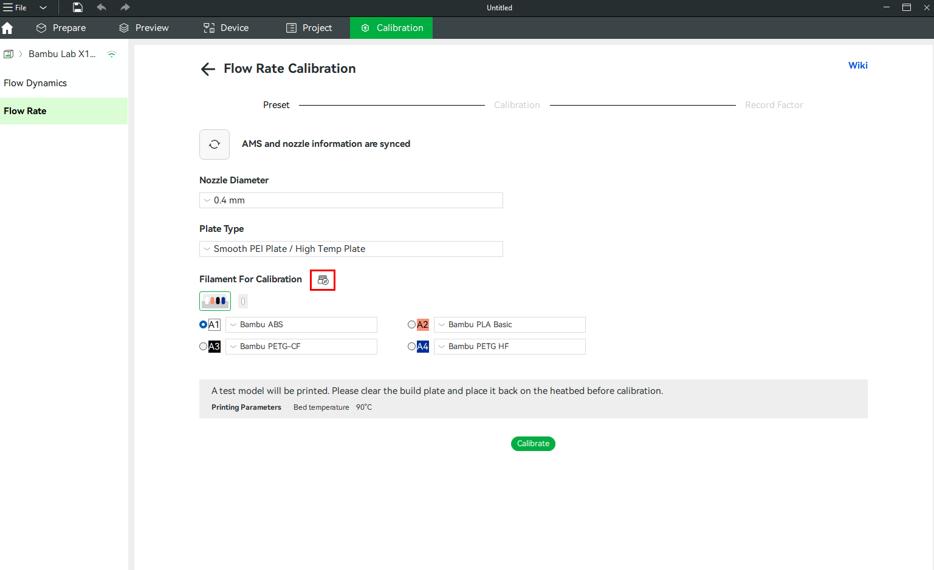The width and height of the screenshot is (934, 570).
Task: Open the Bambu ABS filament dropdown
Action: [301, 325]
